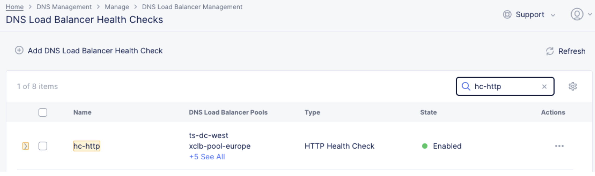Navigate to DNS Management breadcrumb
Image resolution: width=595 pixels, height=176 pixels.
coord(64,7)
